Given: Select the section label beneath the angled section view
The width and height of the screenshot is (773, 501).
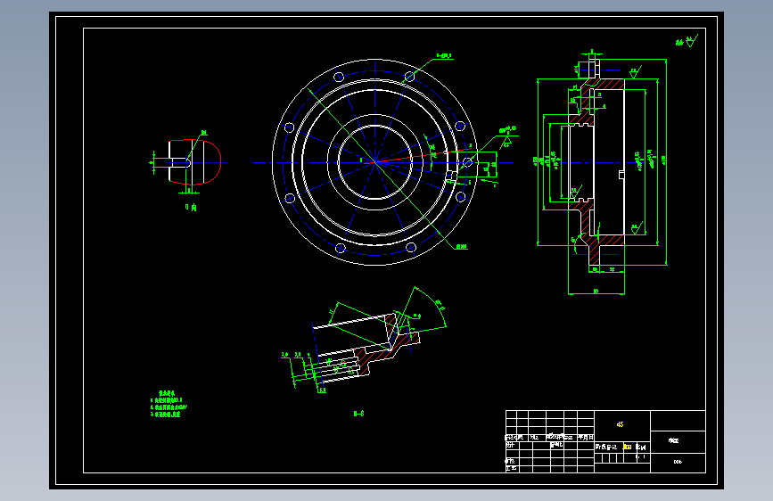Looking at the screenshot, I should click(359, 414).
